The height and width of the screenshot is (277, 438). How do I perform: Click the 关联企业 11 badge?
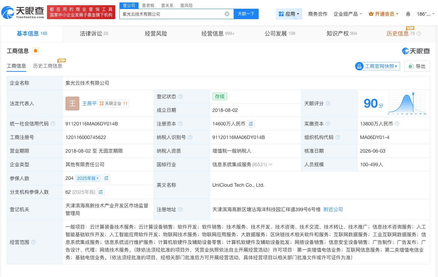click(114, 103)
